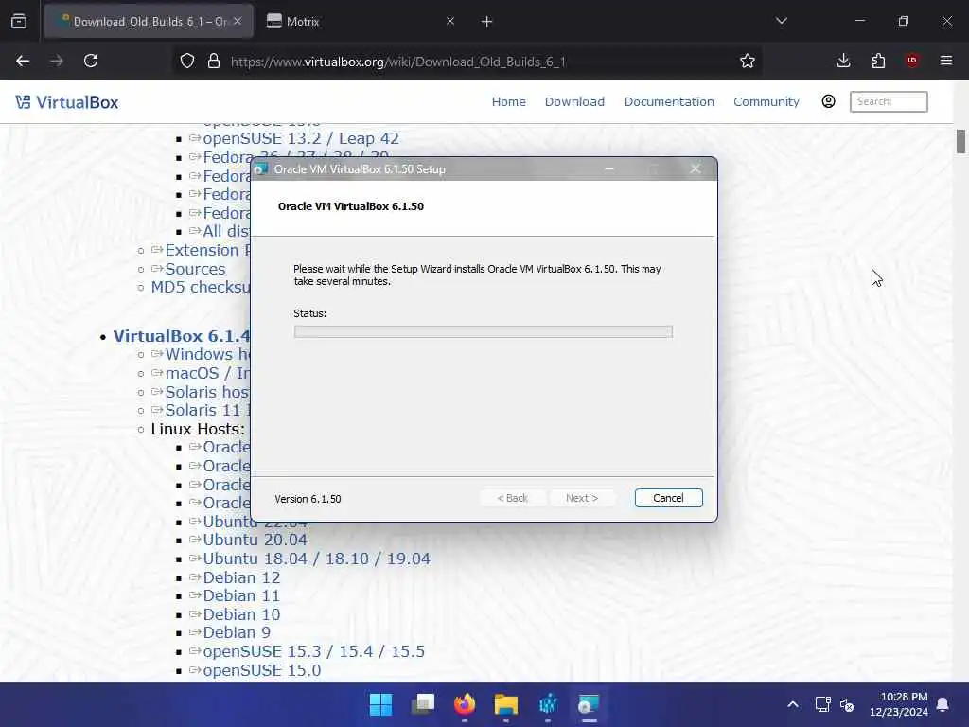
Task: Open the Debian 10 link
Action: pos(241,614)
